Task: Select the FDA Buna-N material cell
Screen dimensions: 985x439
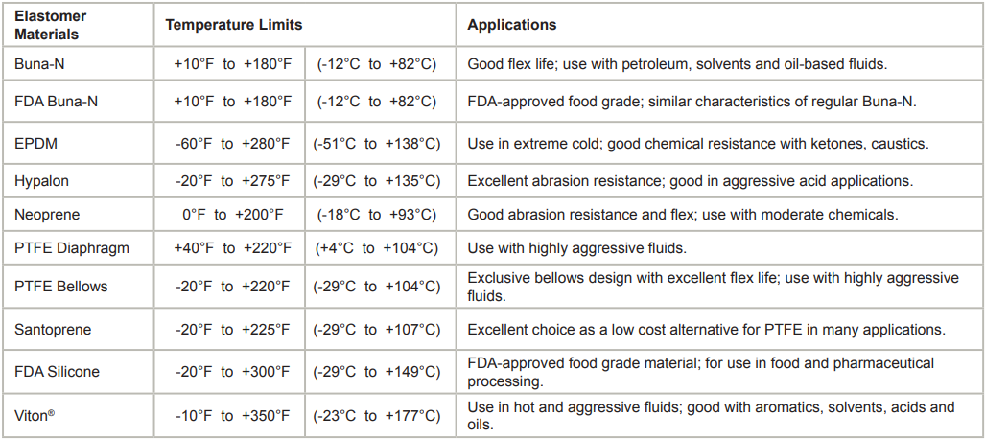Action: [x=57, y=102]
